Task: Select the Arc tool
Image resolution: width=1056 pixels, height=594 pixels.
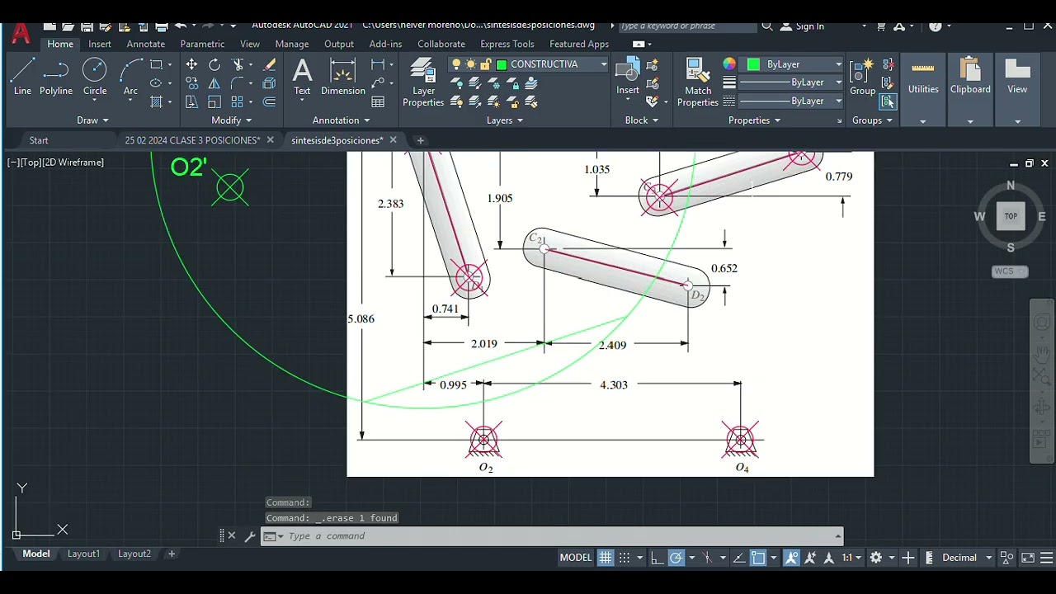Action: [131, 77]
